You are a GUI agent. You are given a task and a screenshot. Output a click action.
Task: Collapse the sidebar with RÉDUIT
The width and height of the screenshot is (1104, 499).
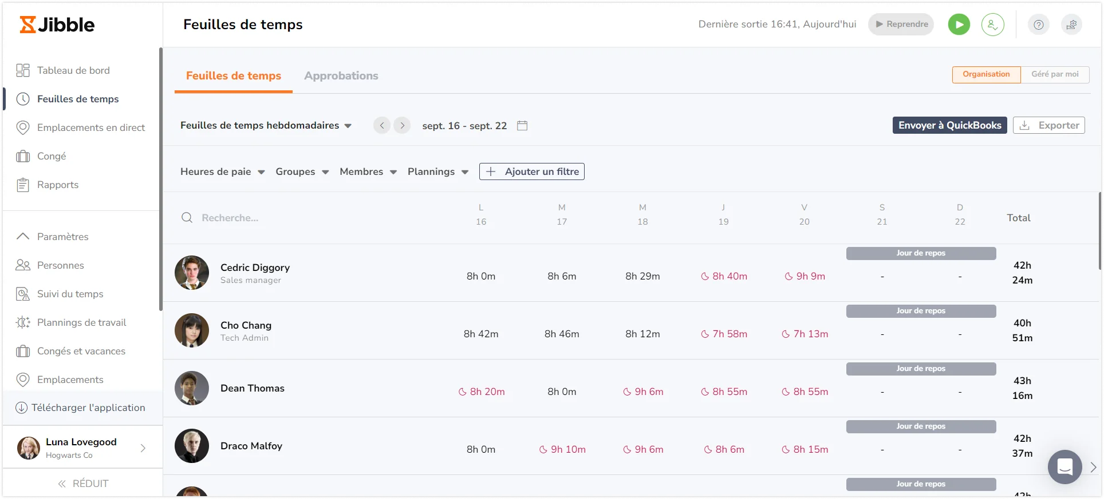[x=83, y=484]
